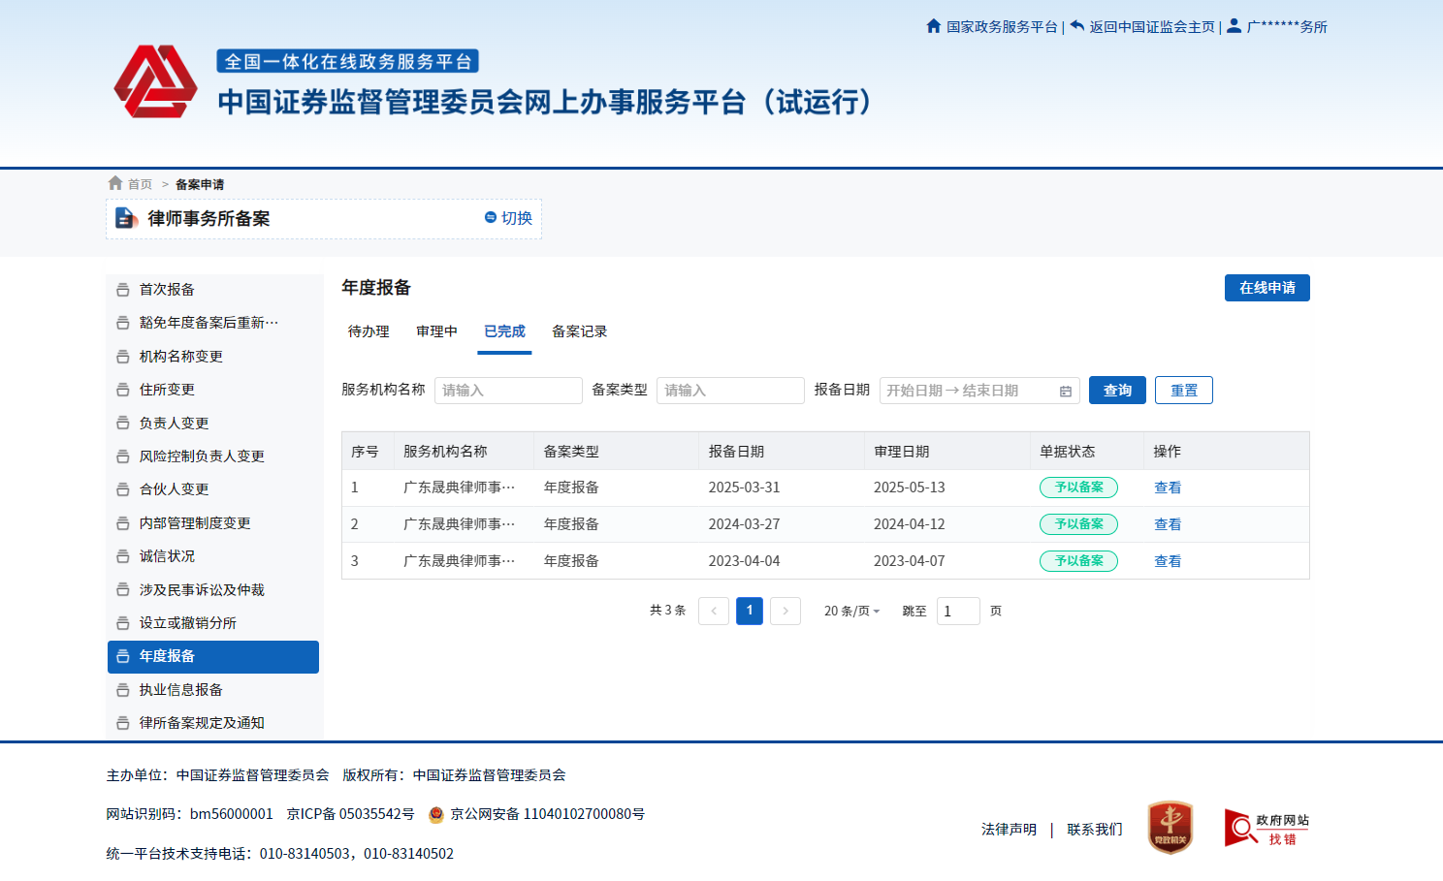Image resolution: width=1443 pixels, height=881 pixels.
Task: View the record dated 2024-03-27
Action: pos(1168,524)
